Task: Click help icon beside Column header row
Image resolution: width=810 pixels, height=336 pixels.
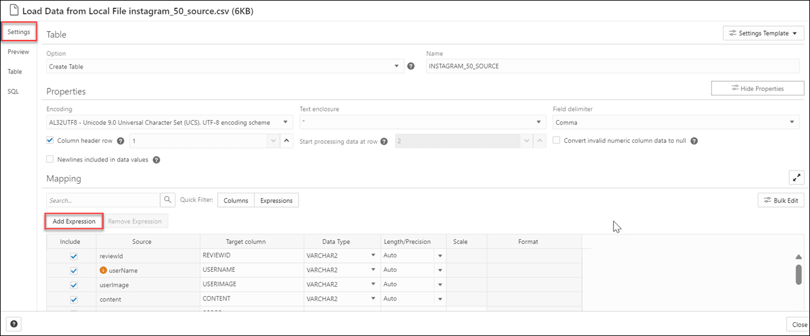Action: click(x=120, y=141)
